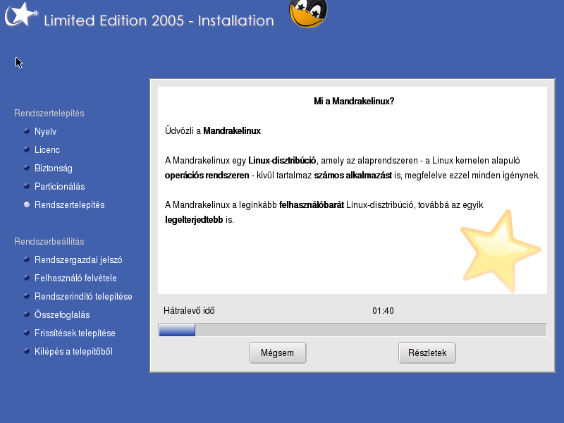Open the Részletek details button

coord(427,352)
